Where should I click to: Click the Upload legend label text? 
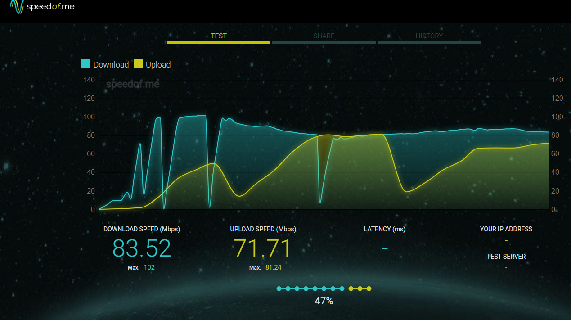pos(158,65)
